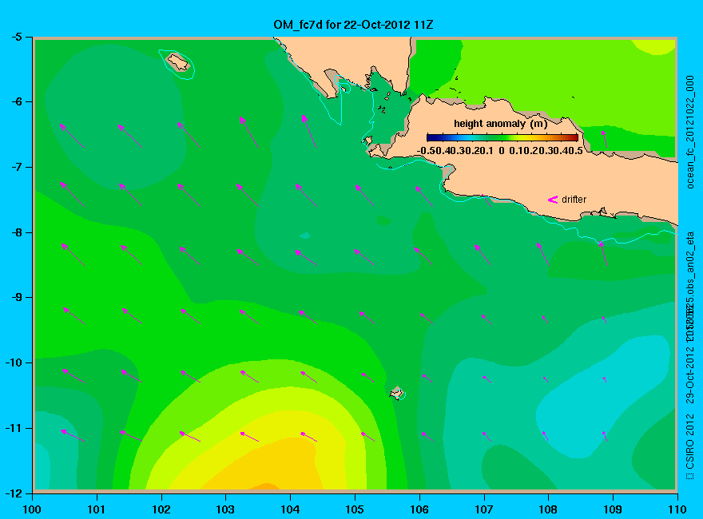
Task: Click the "drifter" legend text
Action: point(574,200)
